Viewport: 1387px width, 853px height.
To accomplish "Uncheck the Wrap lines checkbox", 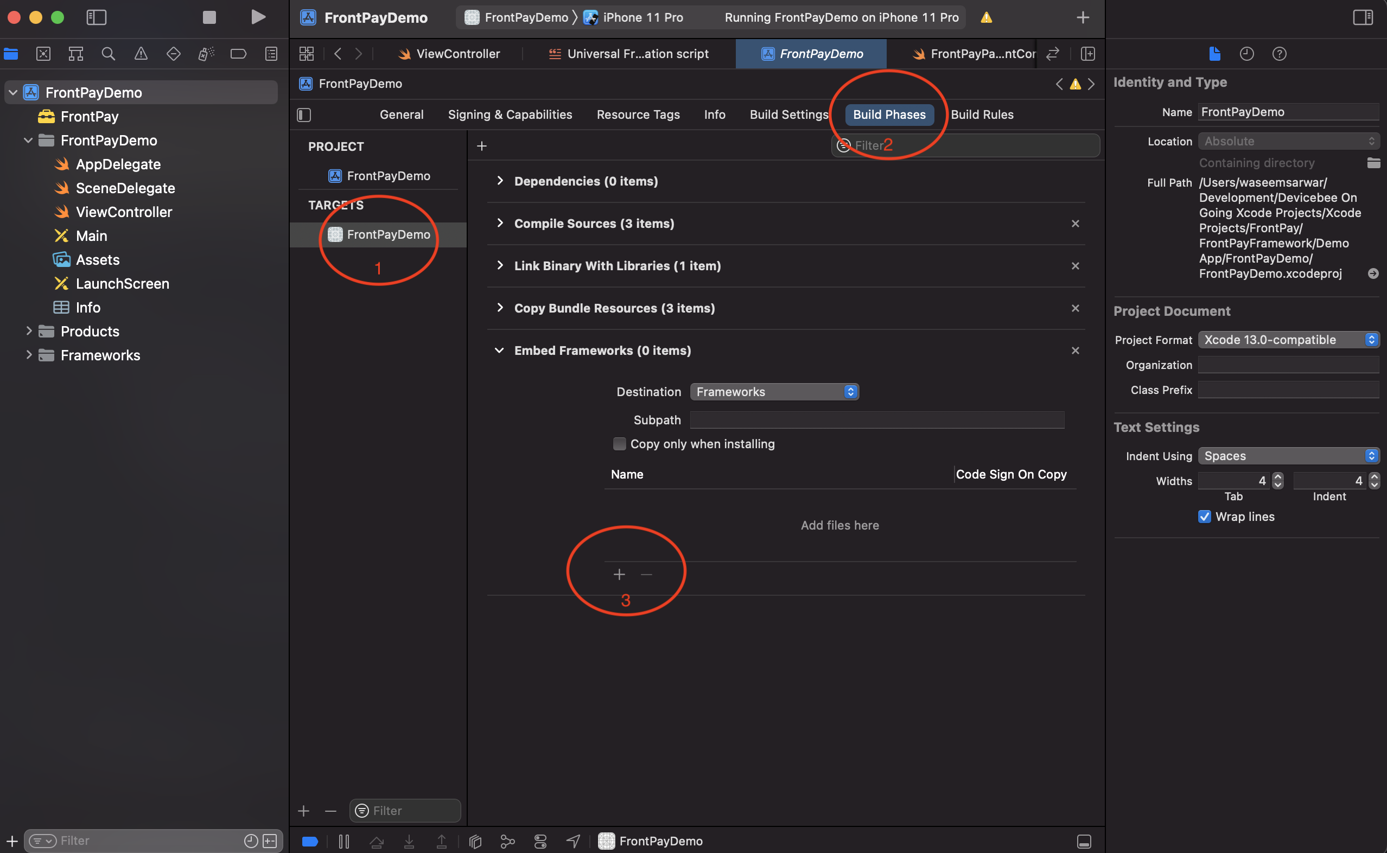I will [x=1204, y=517].
